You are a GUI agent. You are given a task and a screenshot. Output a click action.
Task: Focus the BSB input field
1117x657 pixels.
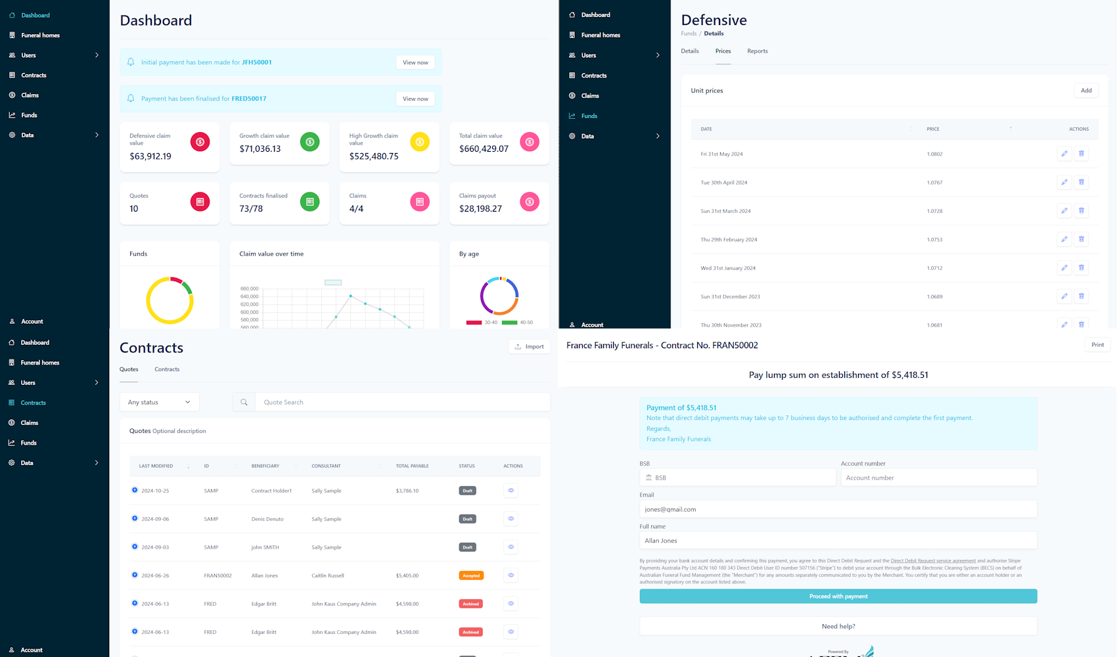point(738,478)
